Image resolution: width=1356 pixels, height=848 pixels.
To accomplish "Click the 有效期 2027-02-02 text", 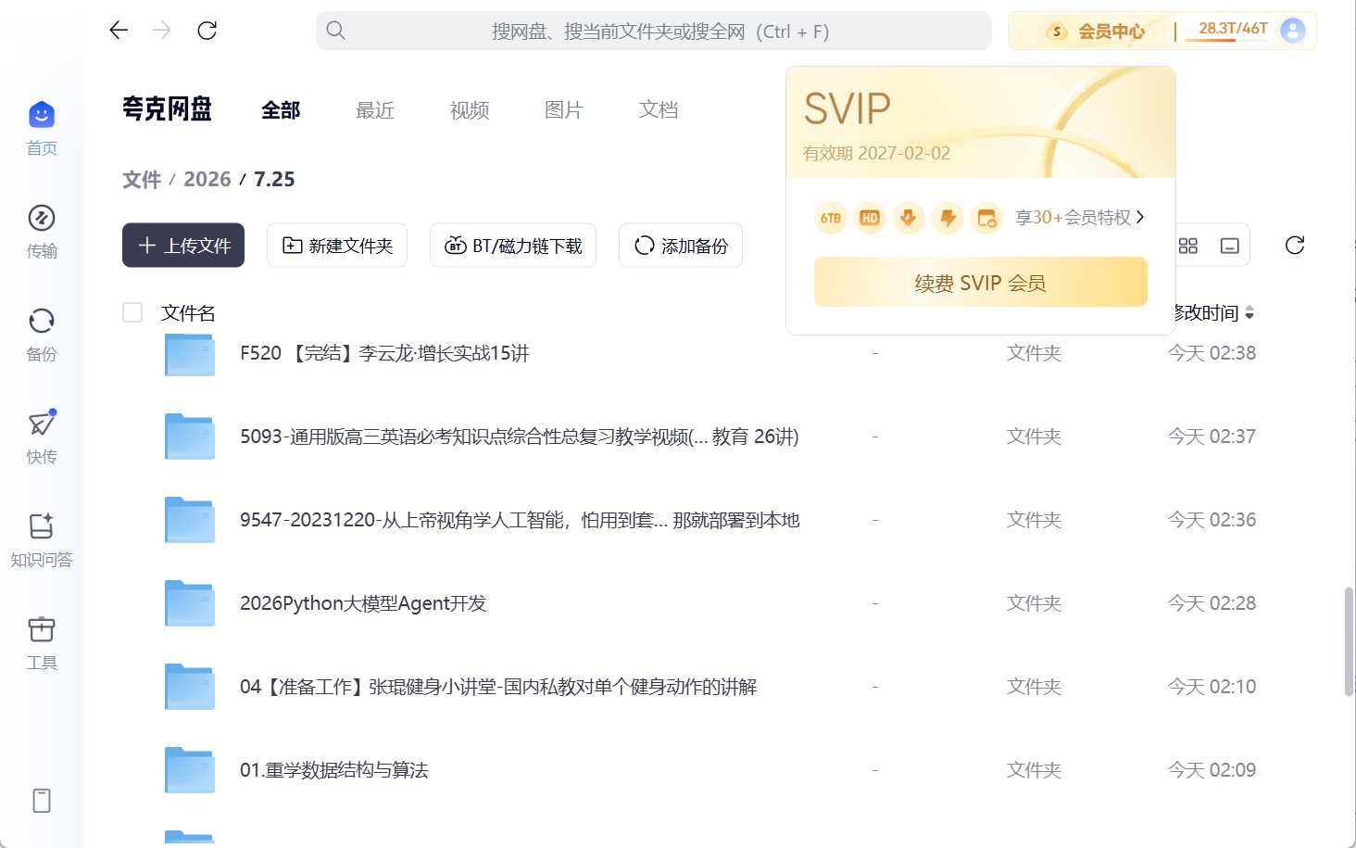I will 877,153.
